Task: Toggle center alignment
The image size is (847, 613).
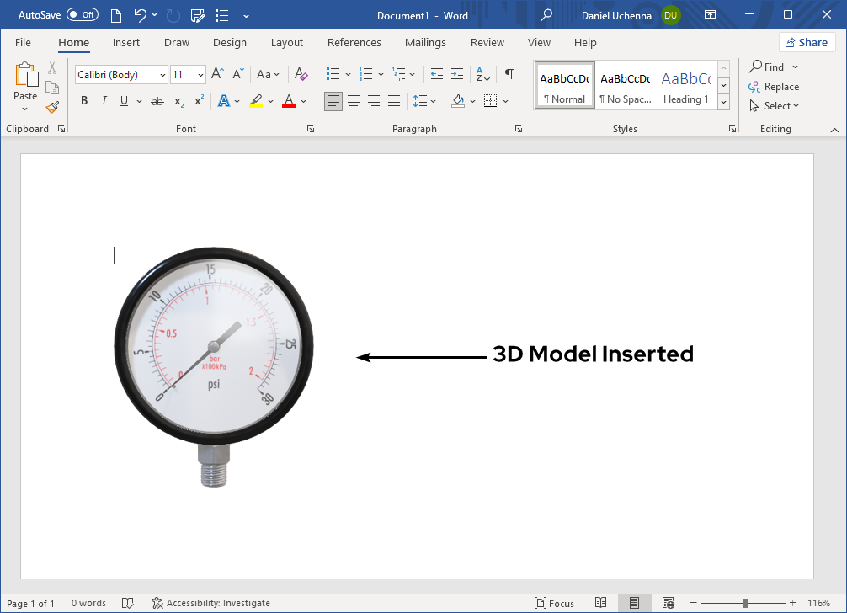Action: coord(354,101)
